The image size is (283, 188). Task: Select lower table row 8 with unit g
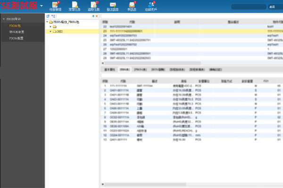click(x=192, y=117)
